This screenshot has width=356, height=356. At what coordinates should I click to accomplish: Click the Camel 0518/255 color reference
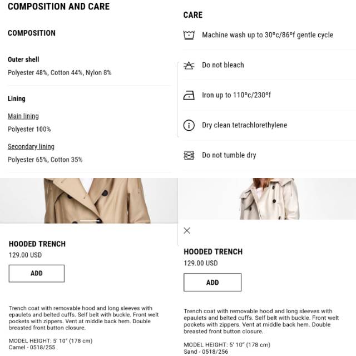[33, 348]
